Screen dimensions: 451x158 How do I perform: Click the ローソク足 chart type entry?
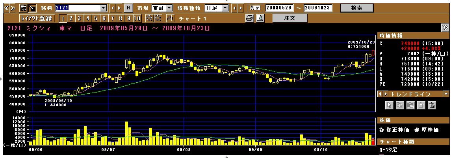[388, 150]
